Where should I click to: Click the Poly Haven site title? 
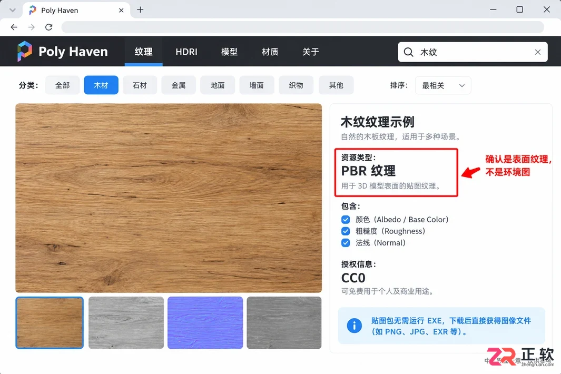(73, 52)
